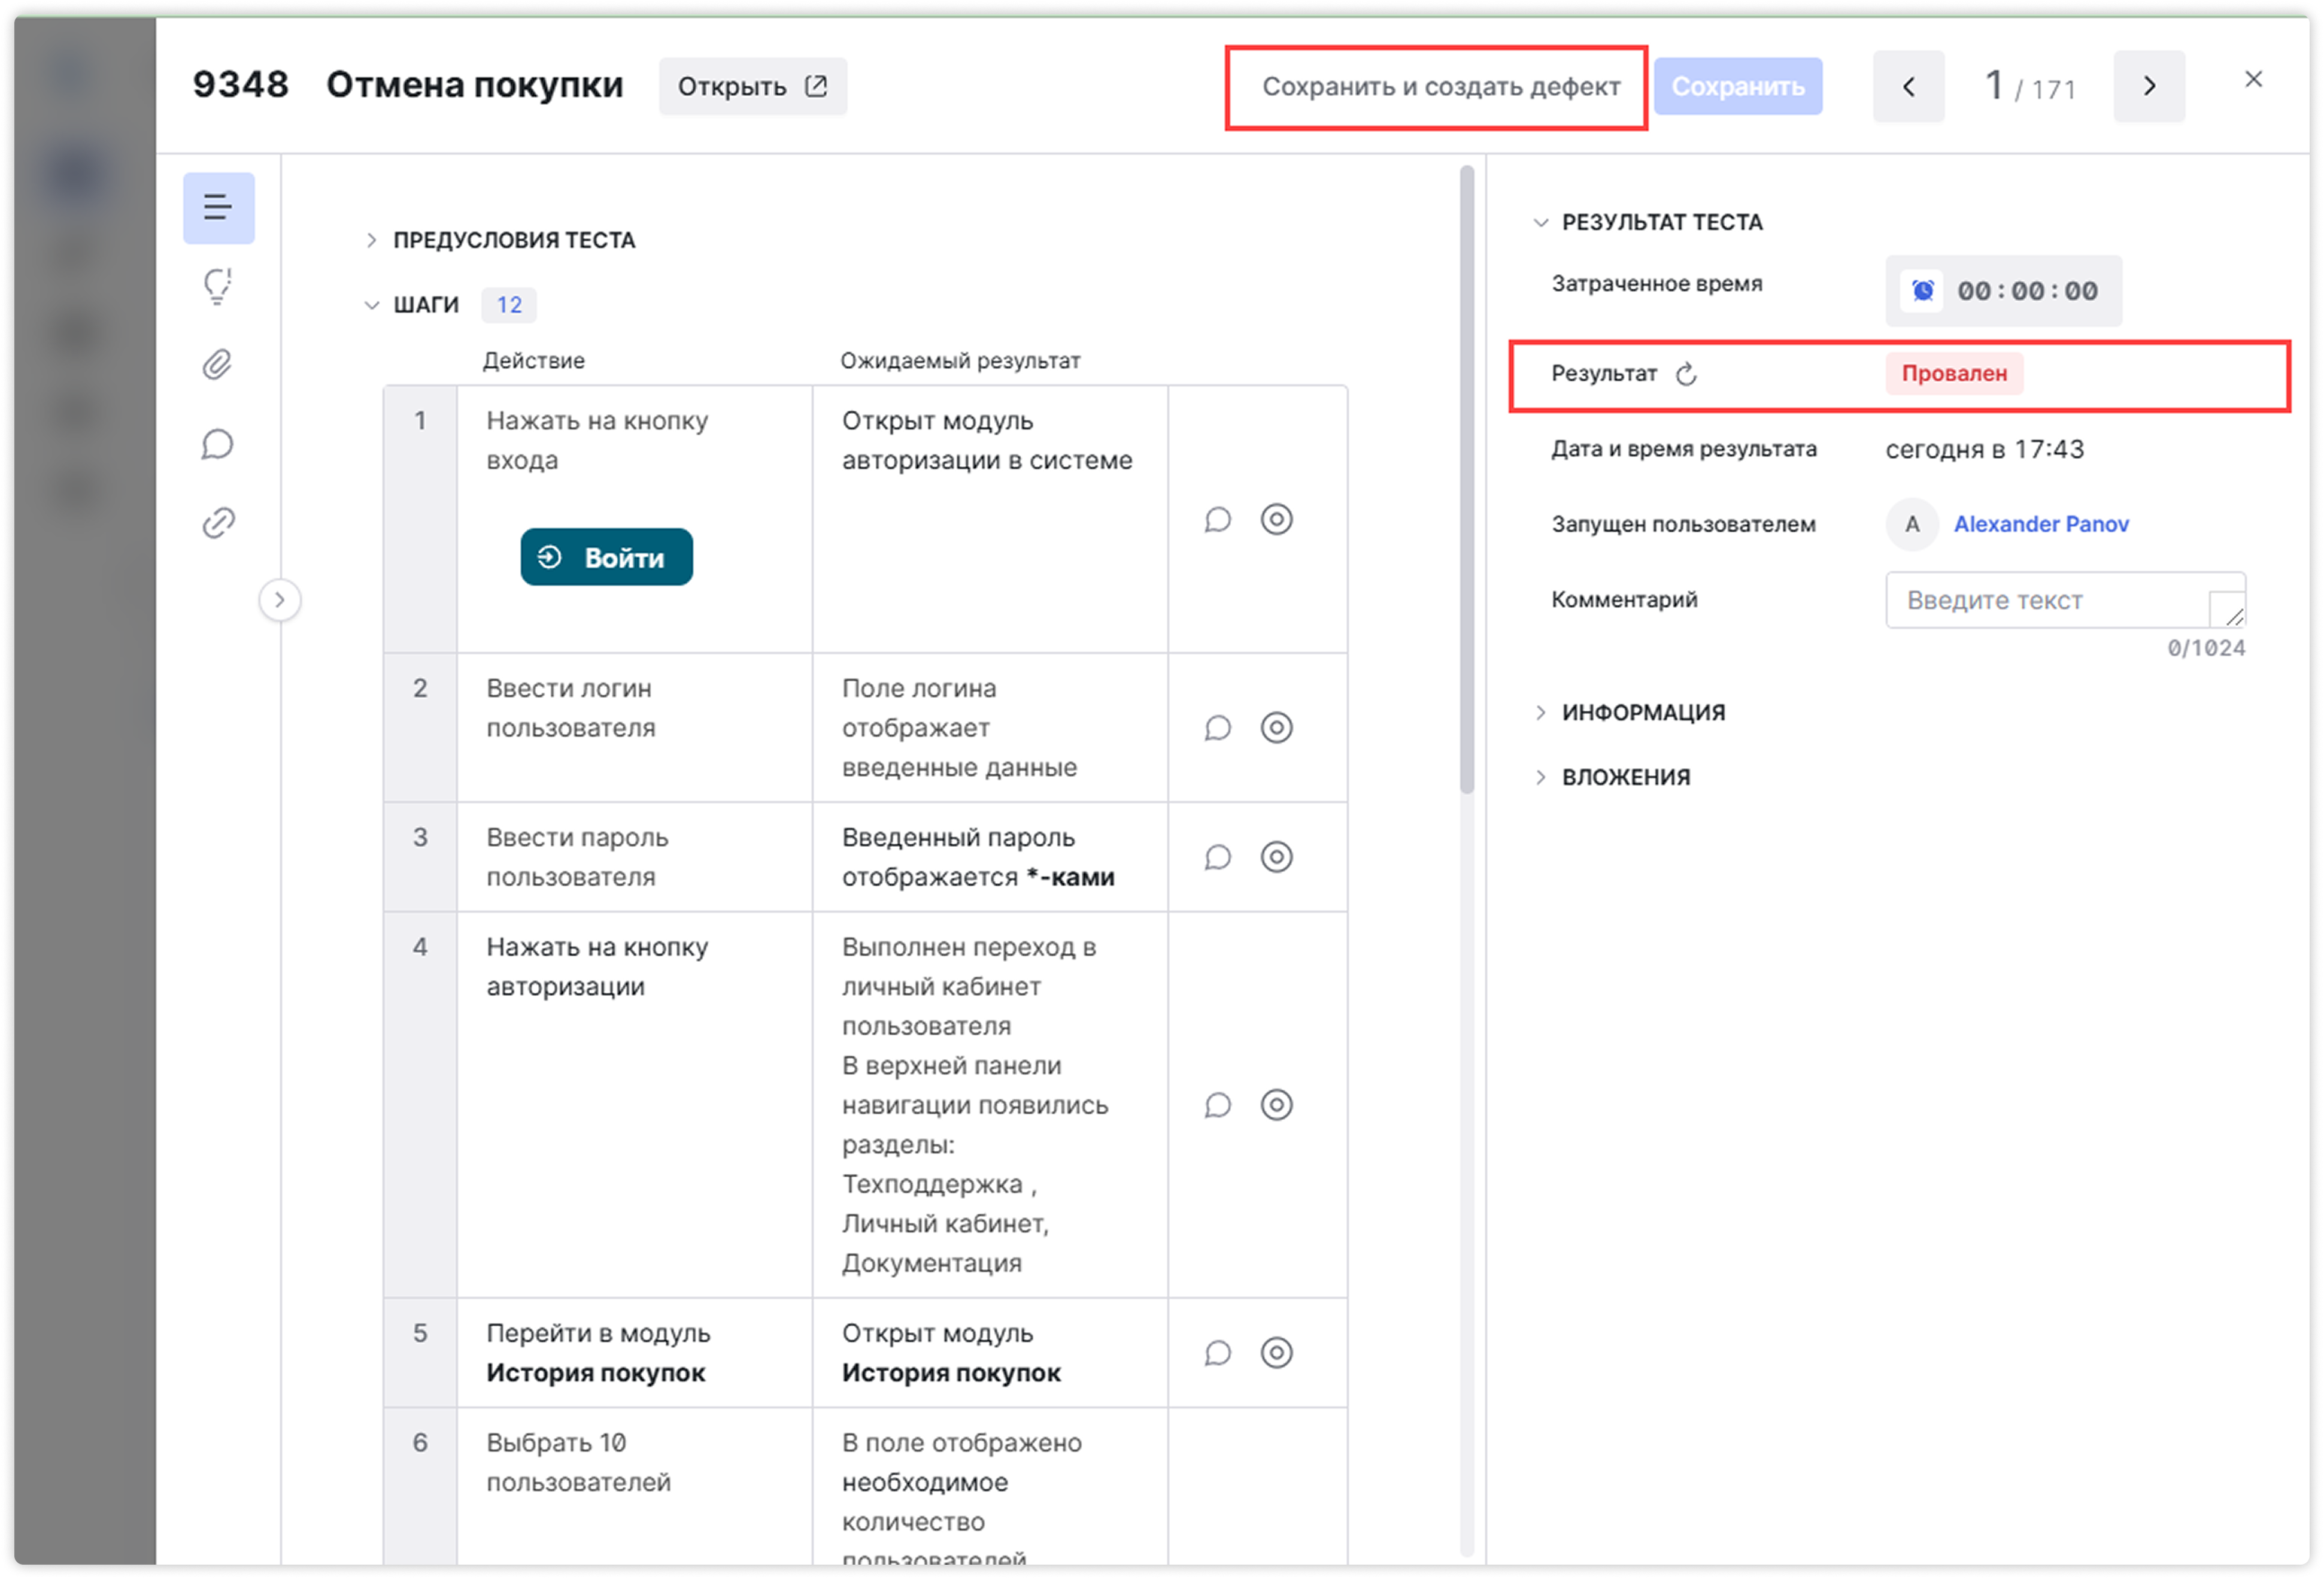Open the links sidebar panel
The image size is (2324, 1579).
click(x=218, y=523)
